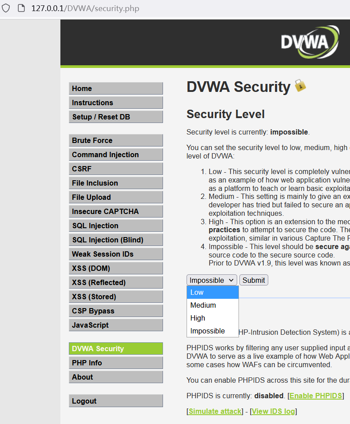Viewport: 350px width, 424px height.
Task: Click the page info document icon
Action: (x=21, y=8)
